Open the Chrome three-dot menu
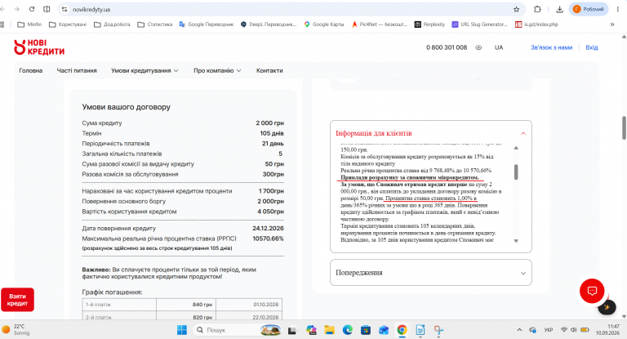 (x=618, y=9)
